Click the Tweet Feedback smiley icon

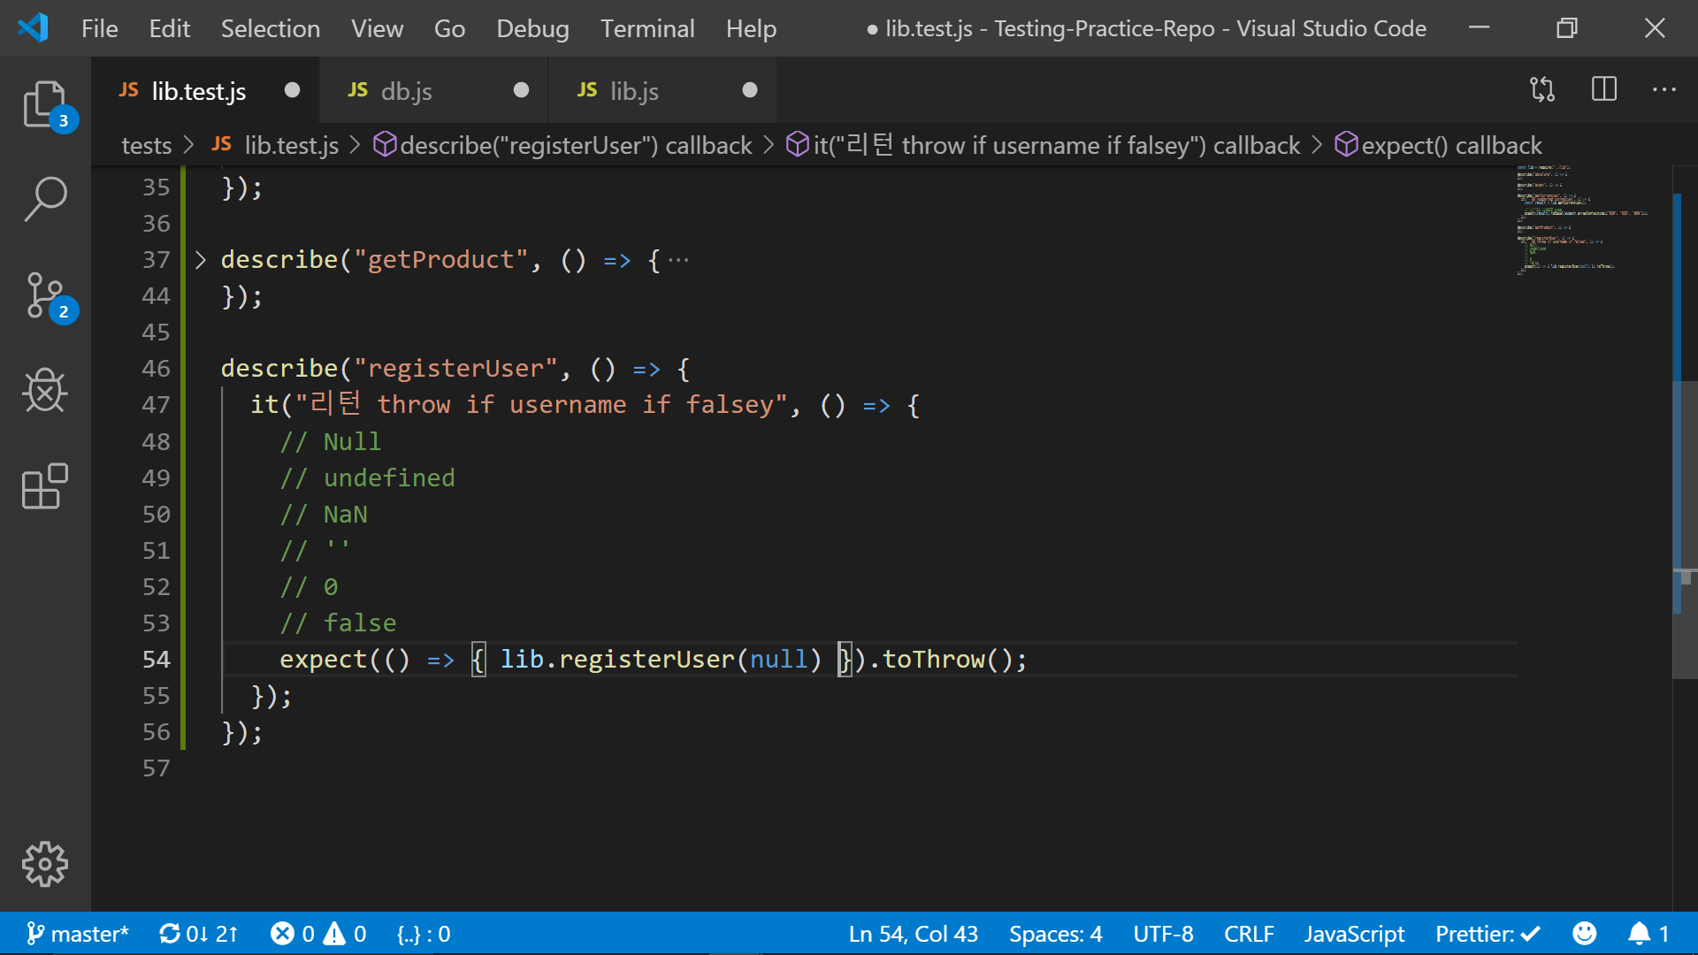(1584, 933)
